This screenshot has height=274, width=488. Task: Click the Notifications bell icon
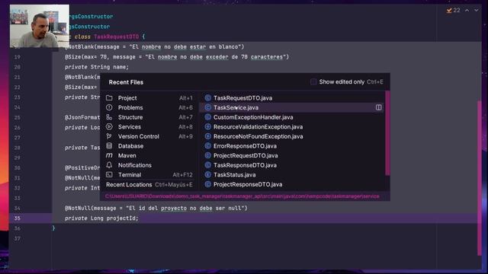(x=109, y=165)
